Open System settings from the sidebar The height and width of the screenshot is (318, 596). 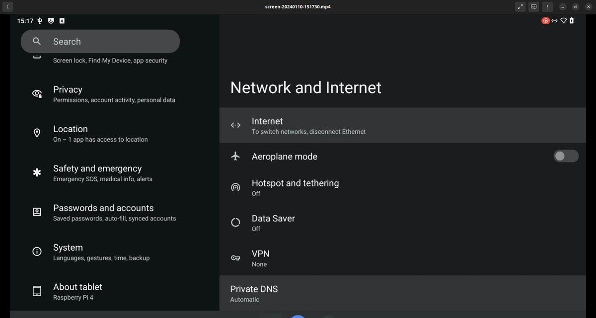pyautogui.click(x=68, y=251)
